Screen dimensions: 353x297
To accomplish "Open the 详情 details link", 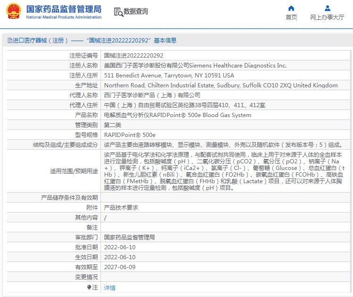I will click(x=109, y=288).
